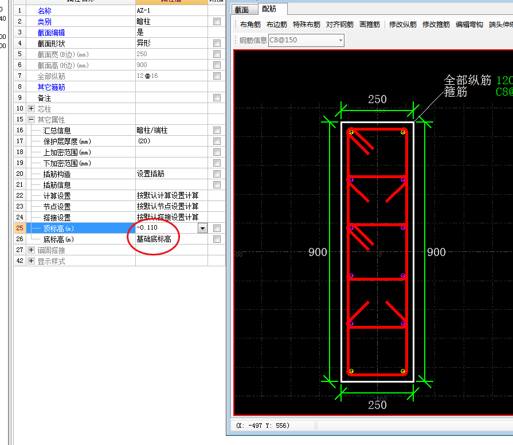This screenshot has width=513, height=445.
Task: Select the 修改箍筋 tool
Action: click(436, 25)
